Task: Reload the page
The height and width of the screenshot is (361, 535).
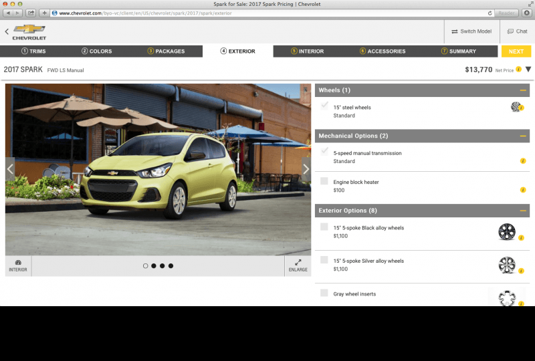Action: [x=490, y=13]
